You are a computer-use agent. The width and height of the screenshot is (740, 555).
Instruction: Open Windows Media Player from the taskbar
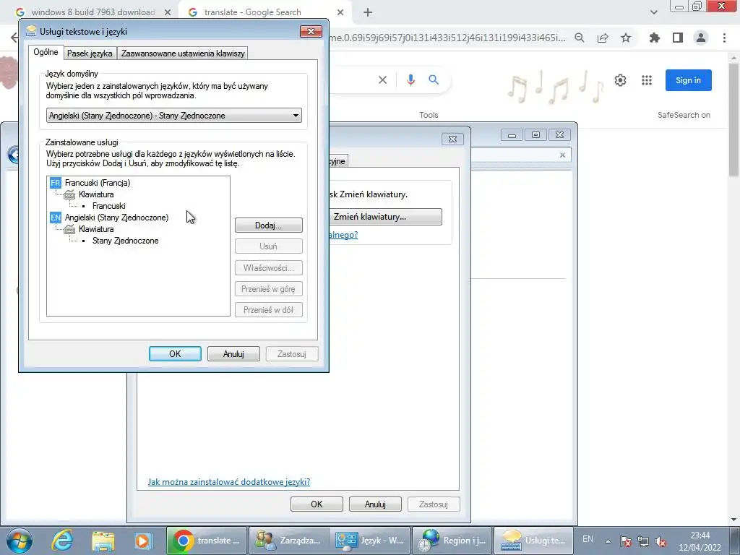[142, 541]
